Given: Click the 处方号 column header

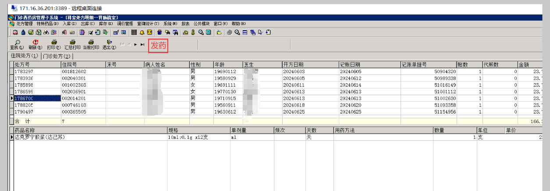Looking at the screenshot, I should pos(37,64).
